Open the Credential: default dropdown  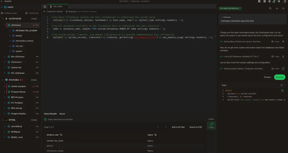pyautogui.click(x=56, y=11)
